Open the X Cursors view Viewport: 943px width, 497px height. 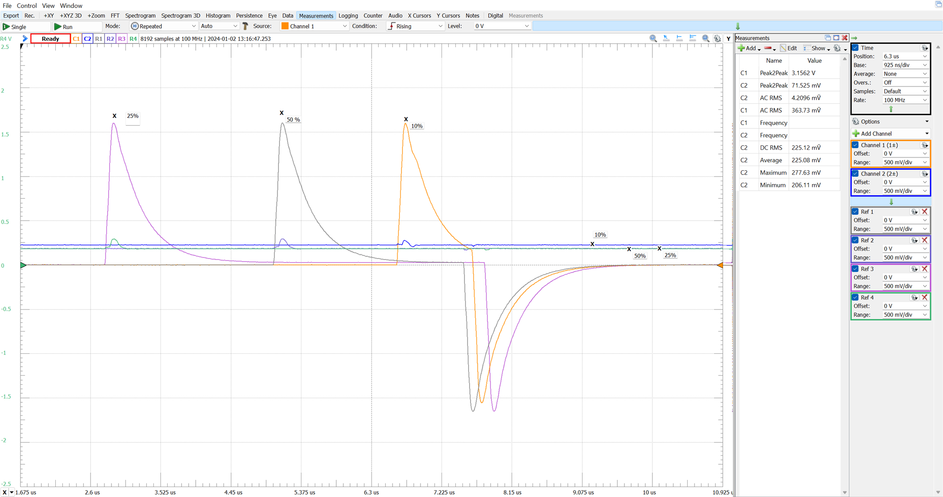pyautogui.click(x=419, y=16)
